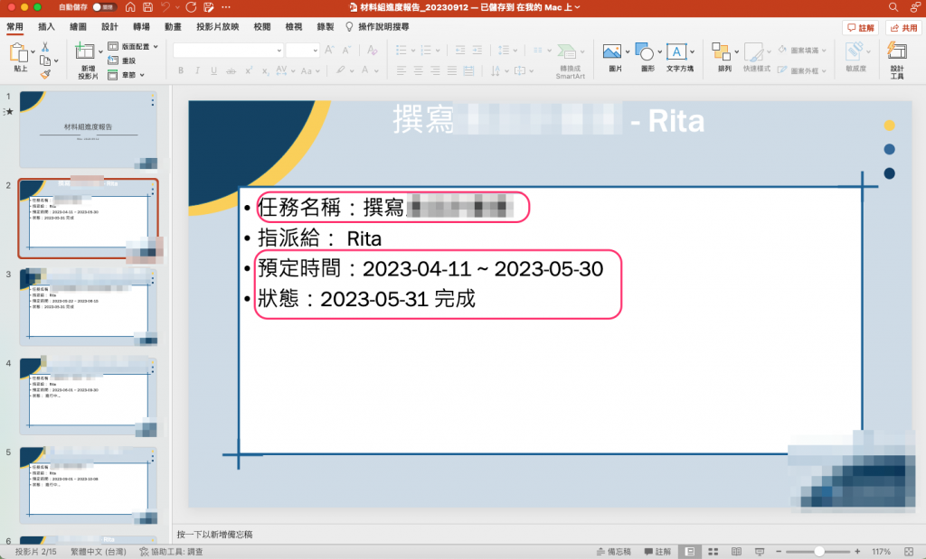
Task: Switch to reading view book icon
Action: coord(736,552)
